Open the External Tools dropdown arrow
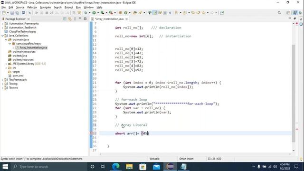The height and width of the screenshot is (171, 304). click(115, 13)
